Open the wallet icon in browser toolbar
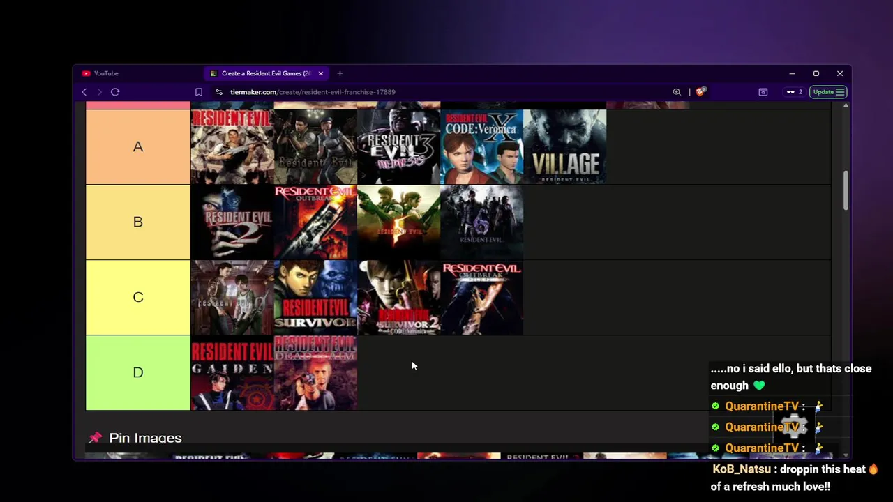 pyautogui.click(x=763, y=92)
